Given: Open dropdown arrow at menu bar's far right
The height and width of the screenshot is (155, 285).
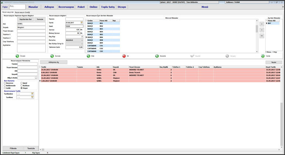Looking at the screenshot, I should (x=283, y=7).
